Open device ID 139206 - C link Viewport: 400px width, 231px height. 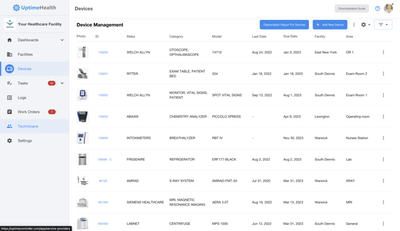pos(104,159)
